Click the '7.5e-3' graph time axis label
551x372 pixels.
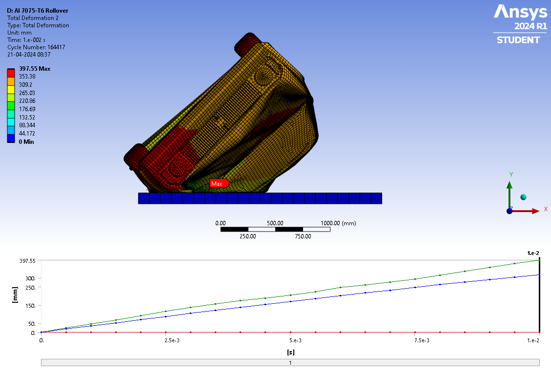point(422,340)
